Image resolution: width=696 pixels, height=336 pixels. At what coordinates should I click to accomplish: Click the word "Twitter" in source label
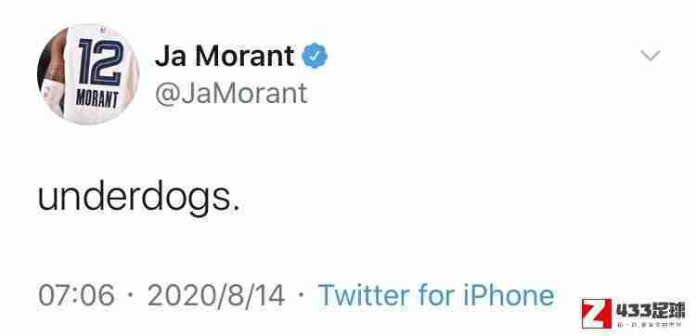coord(364,296)
